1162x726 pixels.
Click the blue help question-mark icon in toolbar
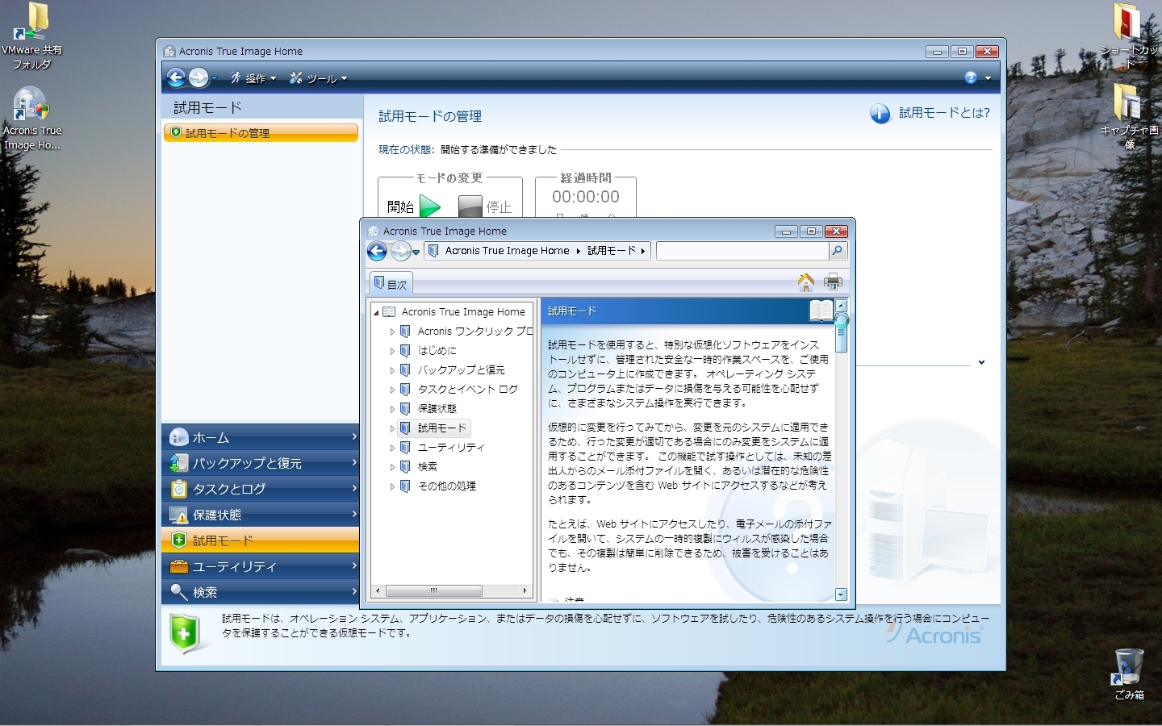point(971,77)
